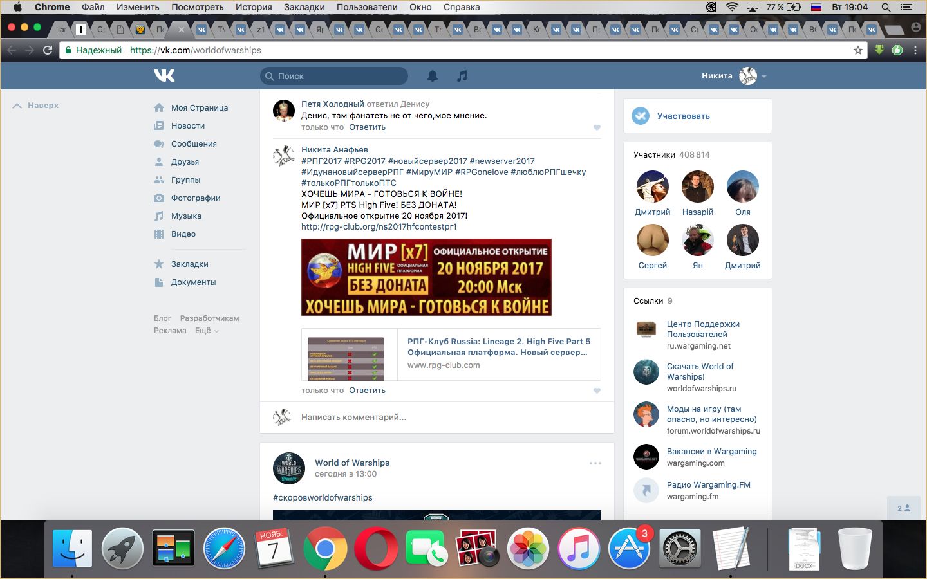Screen dimensions: 927x579
Task: Click the Фотографии camera icon
Action: pos(159,198)
